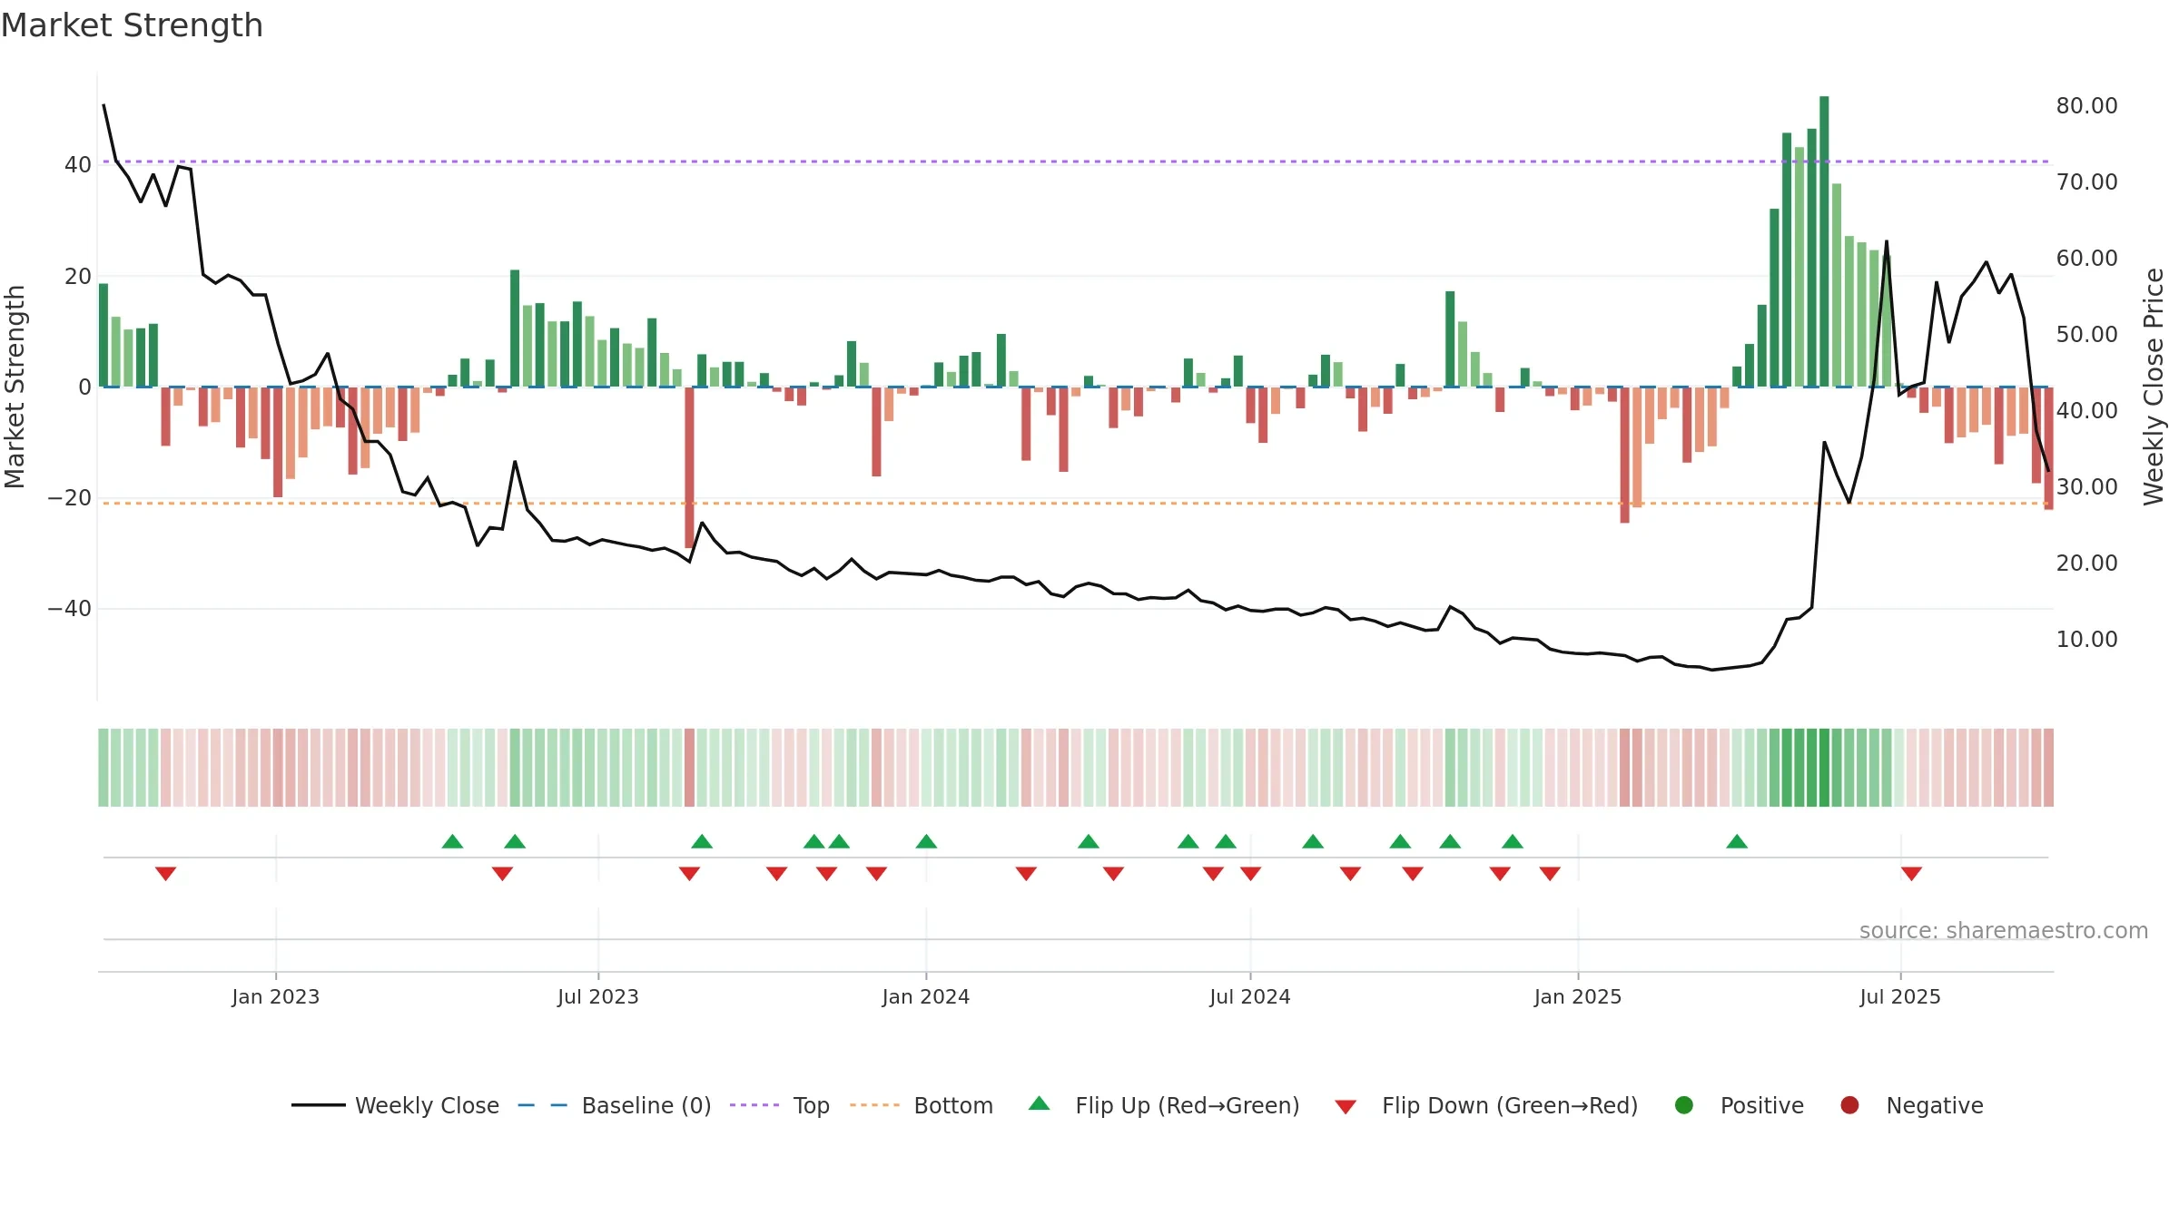Click the 70.00 price axis label
Screen dimensions: 2179x1225
pos(2086,182)
